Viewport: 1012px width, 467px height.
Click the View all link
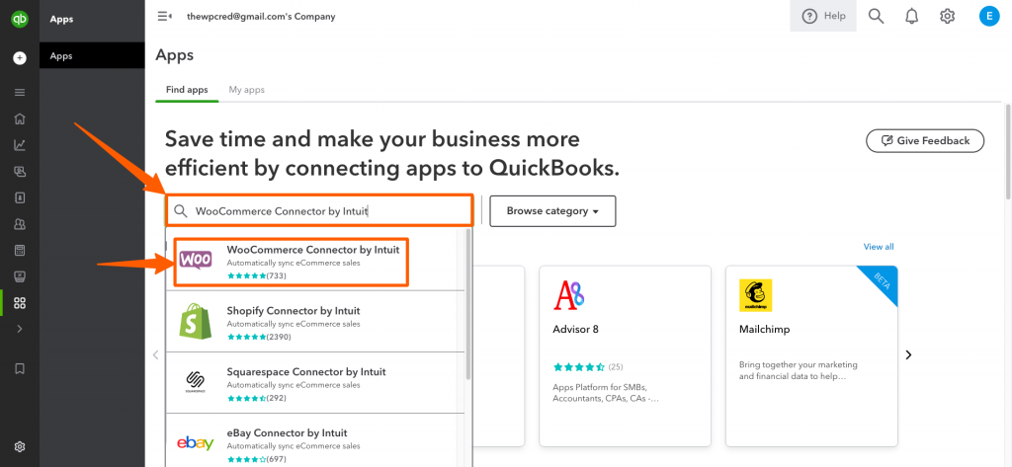(879, 247)
